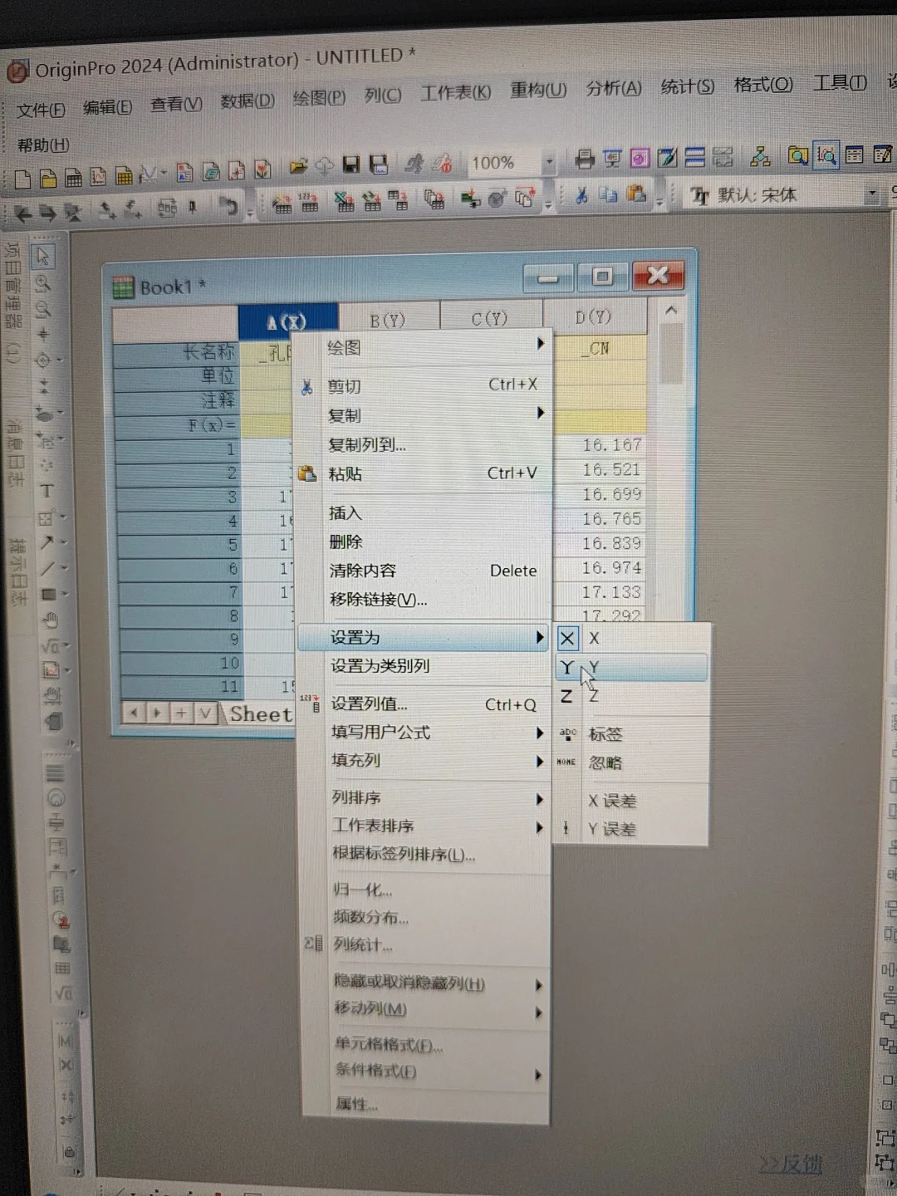Open the default font 宋体 dropdown
Screen dimensions: 897x1196
(x=873, y=193)
